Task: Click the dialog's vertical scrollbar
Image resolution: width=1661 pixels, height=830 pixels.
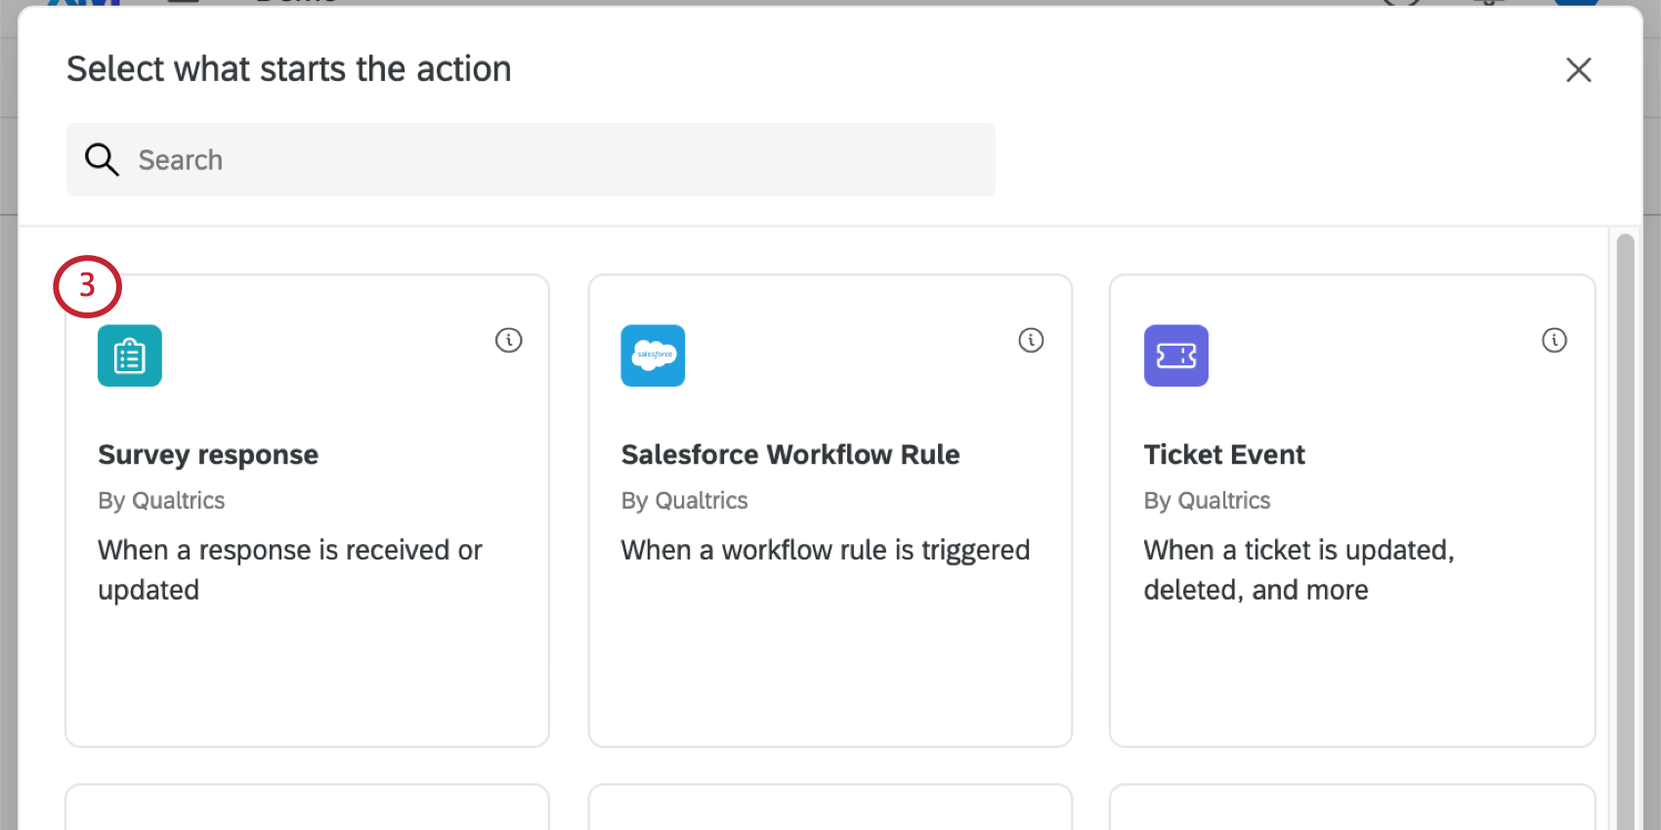Action: (1625, 531)
